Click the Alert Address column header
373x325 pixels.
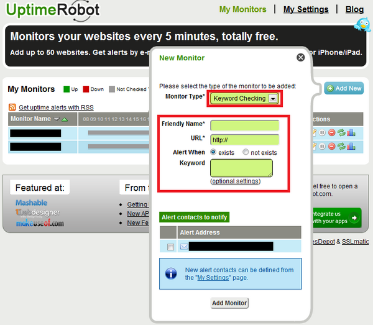click(239, 232)
